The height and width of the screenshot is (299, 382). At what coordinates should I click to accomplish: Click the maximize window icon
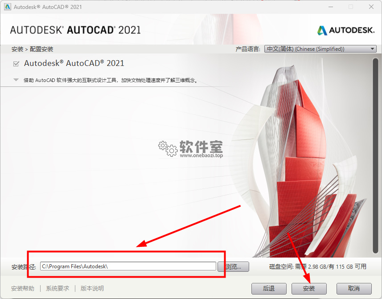[351, 7]
